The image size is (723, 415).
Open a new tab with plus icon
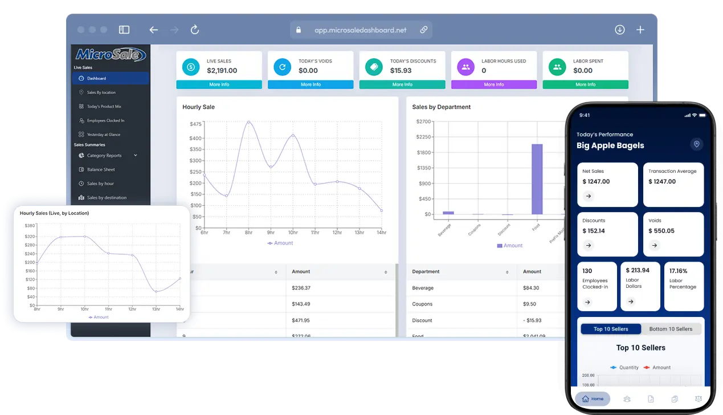[x=640, y=30]
